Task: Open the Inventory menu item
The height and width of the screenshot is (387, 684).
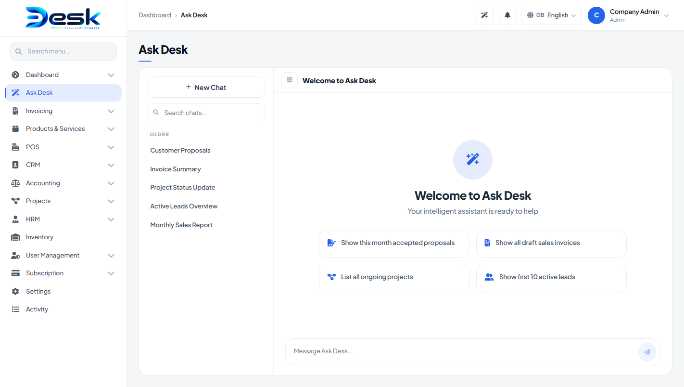Action: pos(63,237)
